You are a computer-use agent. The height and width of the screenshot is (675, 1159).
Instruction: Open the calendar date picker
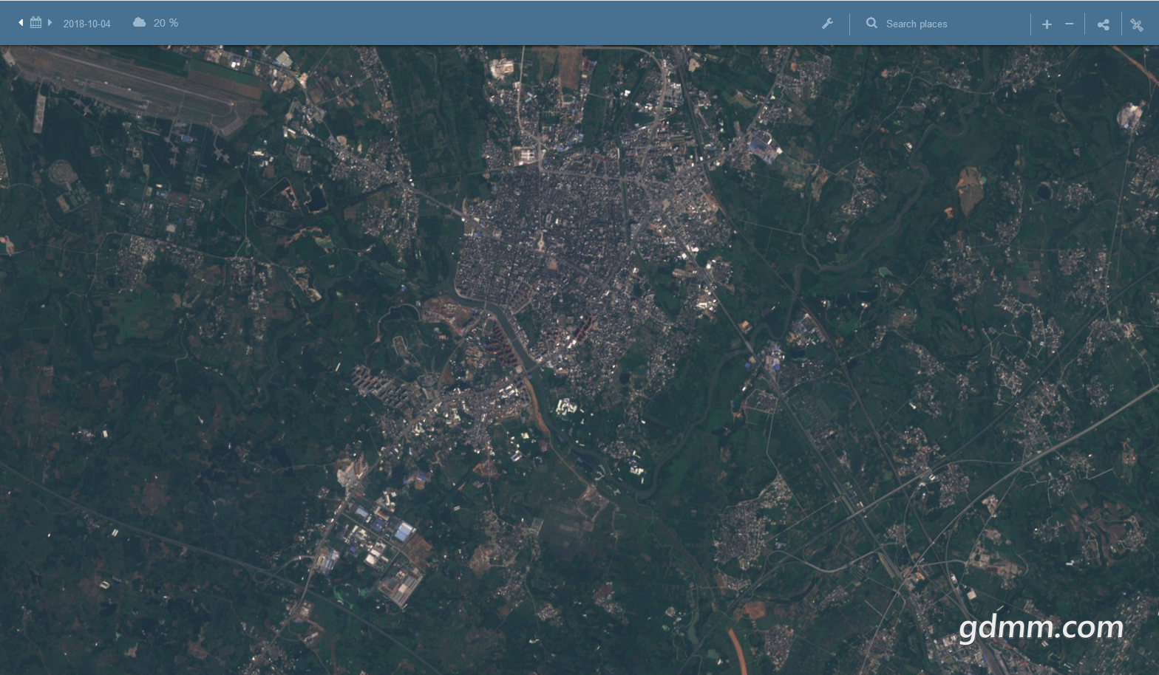(x=35, y=23)
